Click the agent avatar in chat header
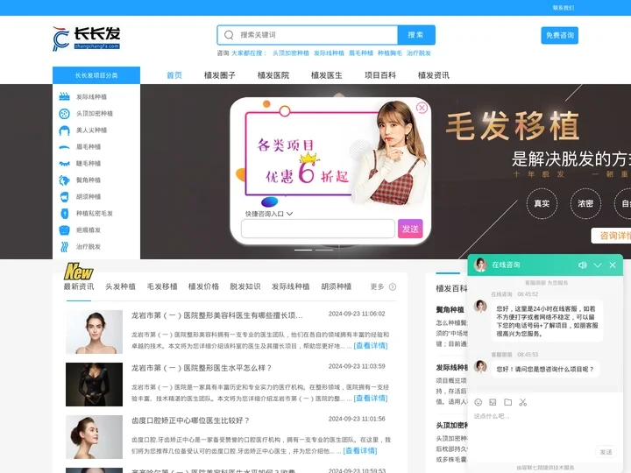631x473 pixels. click(480, 265)
